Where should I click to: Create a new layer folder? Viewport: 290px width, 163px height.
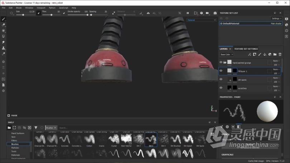click(275, 54)
